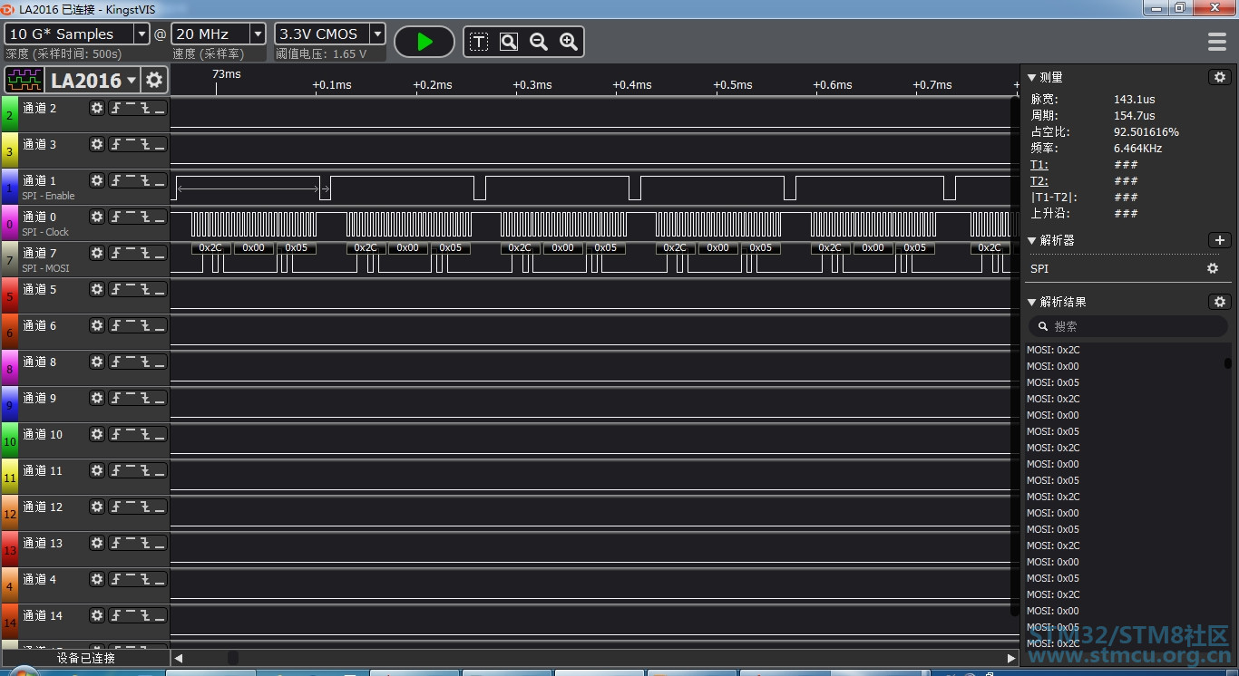This screenshot has width=1239, height=676.
Task: Set rising edge trigger on 通道 7
Action: [x=116, y=253]
